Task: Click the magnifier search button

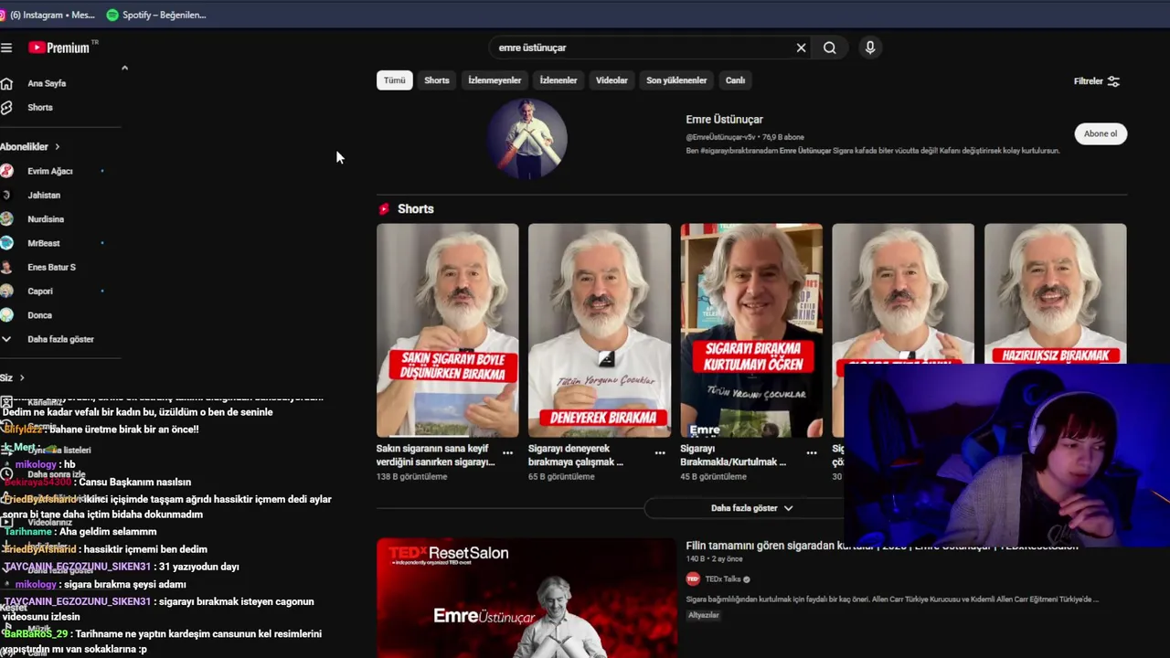Action: click(829, 48)
